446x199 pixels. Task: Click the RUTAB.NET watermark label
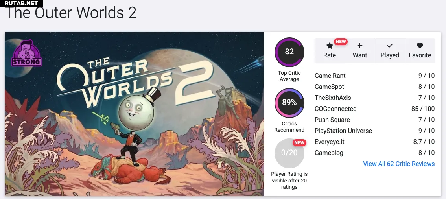[22, 3]
